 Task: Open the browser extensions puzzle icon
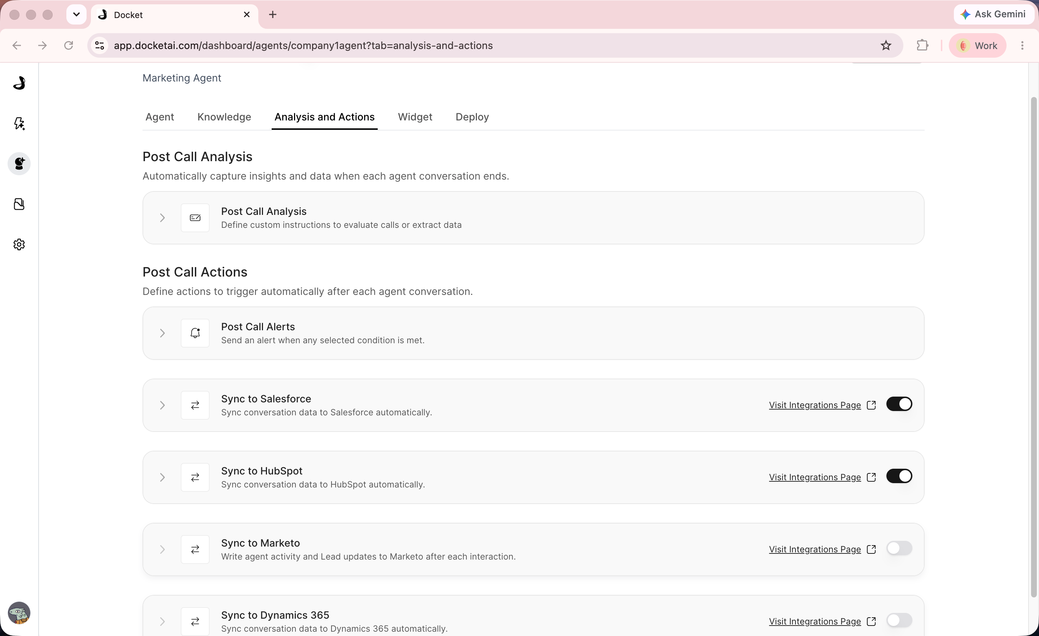point(922,45)
